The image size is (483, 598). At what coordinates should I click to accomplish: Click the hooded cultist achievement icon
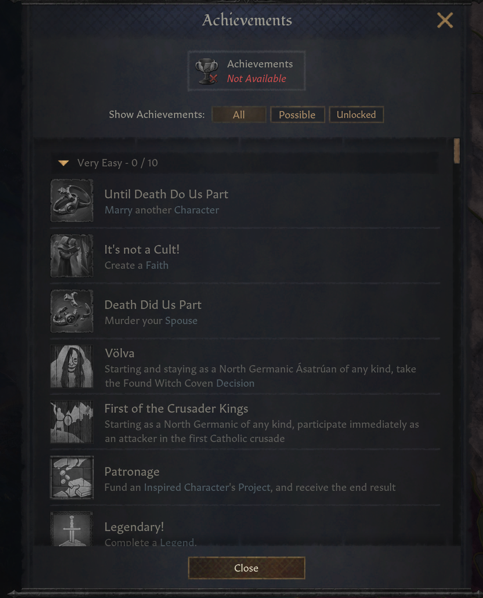tap(72, 256)
